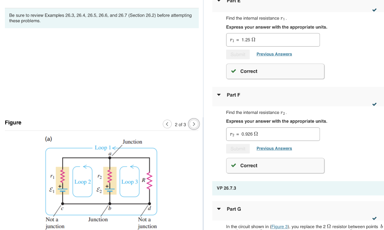Click the teal checkmark in Part F header row
Image resolution: width=384 pixels, height=230 pixels.
coord(374,104)
